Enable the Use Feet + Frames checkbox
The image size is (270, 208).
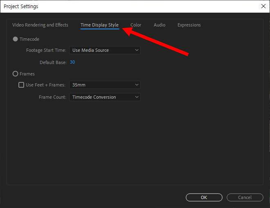coord(21,85)
